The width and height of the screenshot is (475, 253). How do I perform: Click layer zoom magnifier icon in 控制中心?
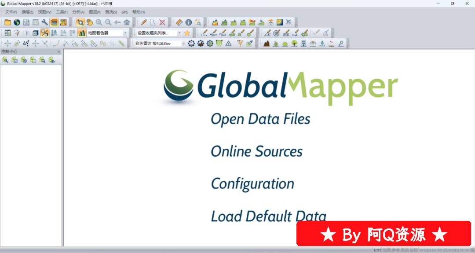[x=42, y=60]
